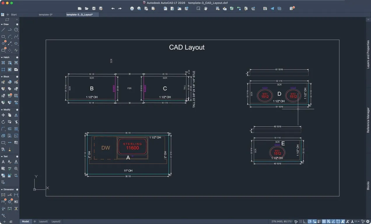Select the Zoom Window tool in toolbar

click(x=198, y=8)
